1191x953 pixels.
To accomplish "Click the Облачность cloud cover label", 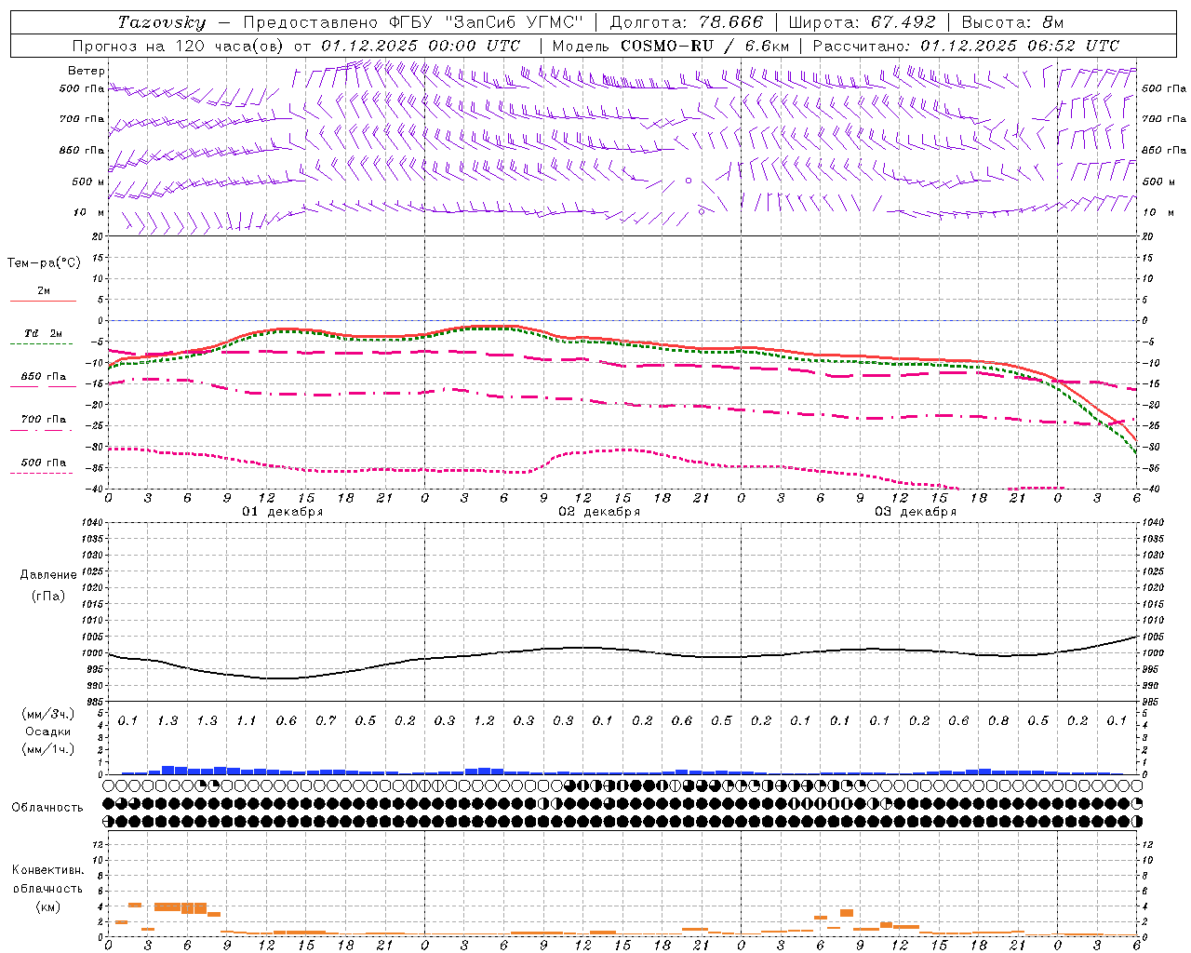I will click(47, 808).
